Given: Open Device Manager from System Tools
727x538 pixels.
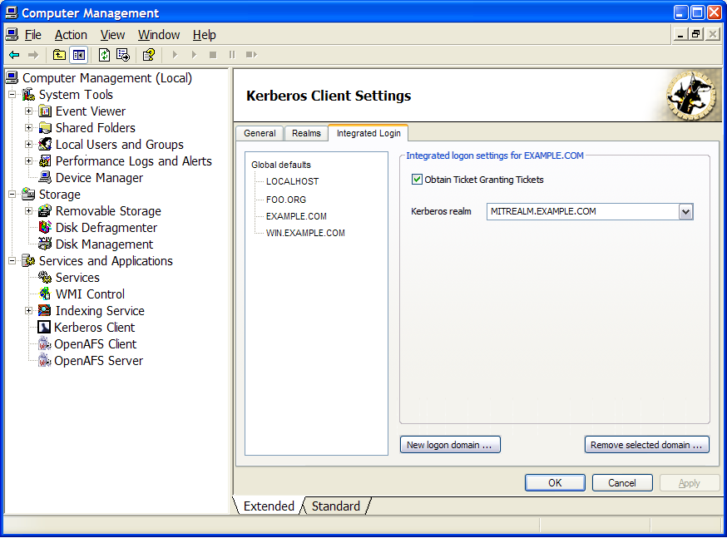Looking at the screenshot, I should [99, 178].
